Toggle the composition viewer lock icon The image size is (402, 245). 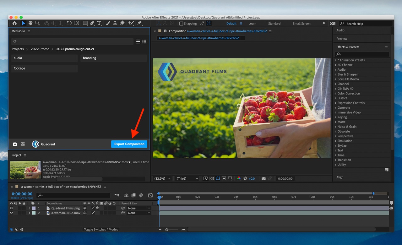click(x=166, y=31)
